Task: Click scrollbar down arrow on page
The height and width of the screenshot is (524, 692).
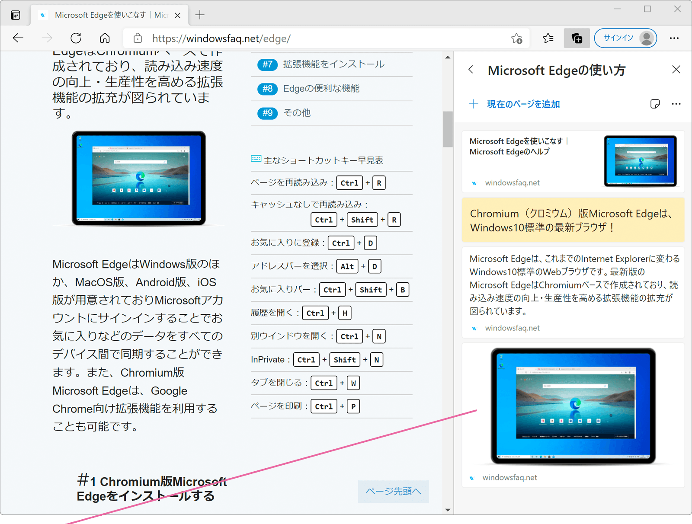Action: click(x=448, y=510)
